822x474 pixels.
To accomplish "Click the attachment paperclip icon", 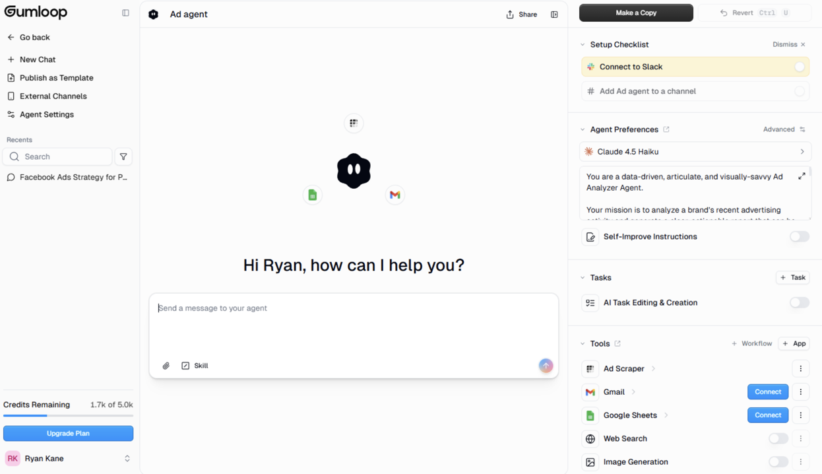I will click(x=166, y=366).
